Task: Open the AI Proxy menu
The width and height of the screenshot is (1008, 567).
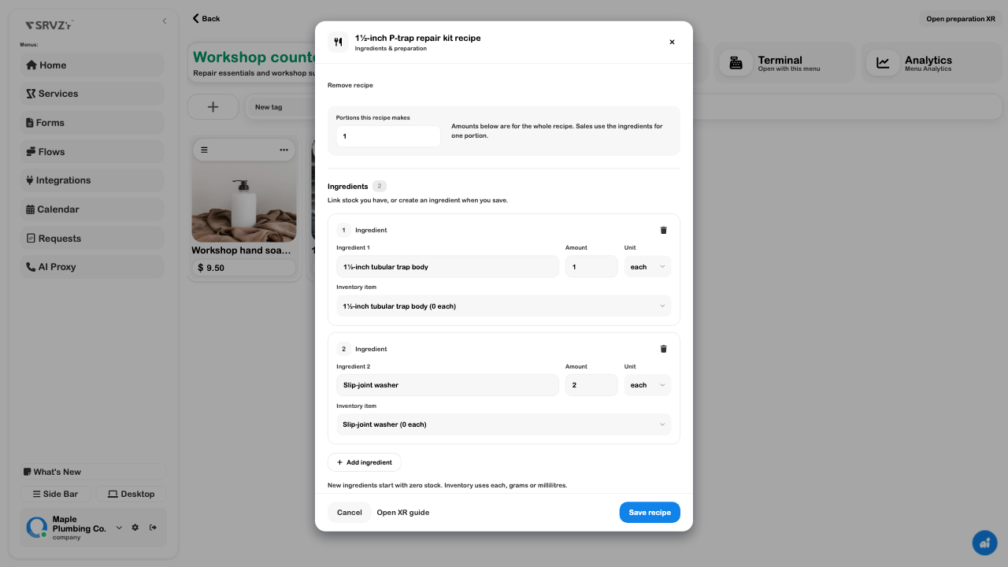Action: click(92, 267)
